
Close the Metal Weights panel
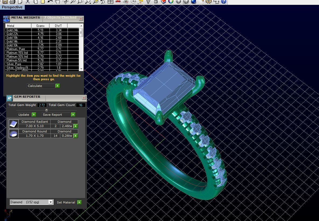click(x=81, y=19)
